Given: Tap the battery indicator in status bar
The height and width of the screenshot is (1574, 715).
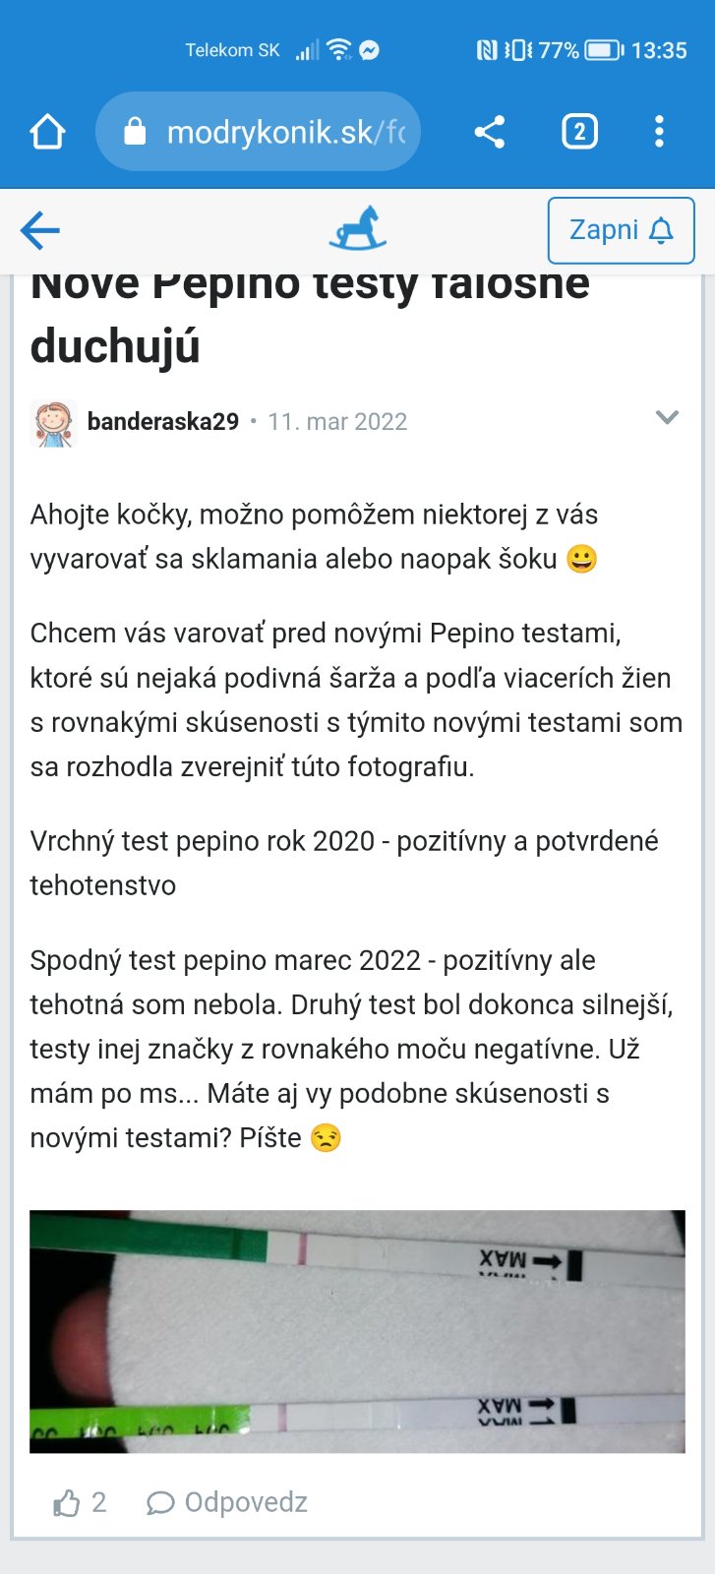Looking at the screenshot, I should [x=603, y=50].
